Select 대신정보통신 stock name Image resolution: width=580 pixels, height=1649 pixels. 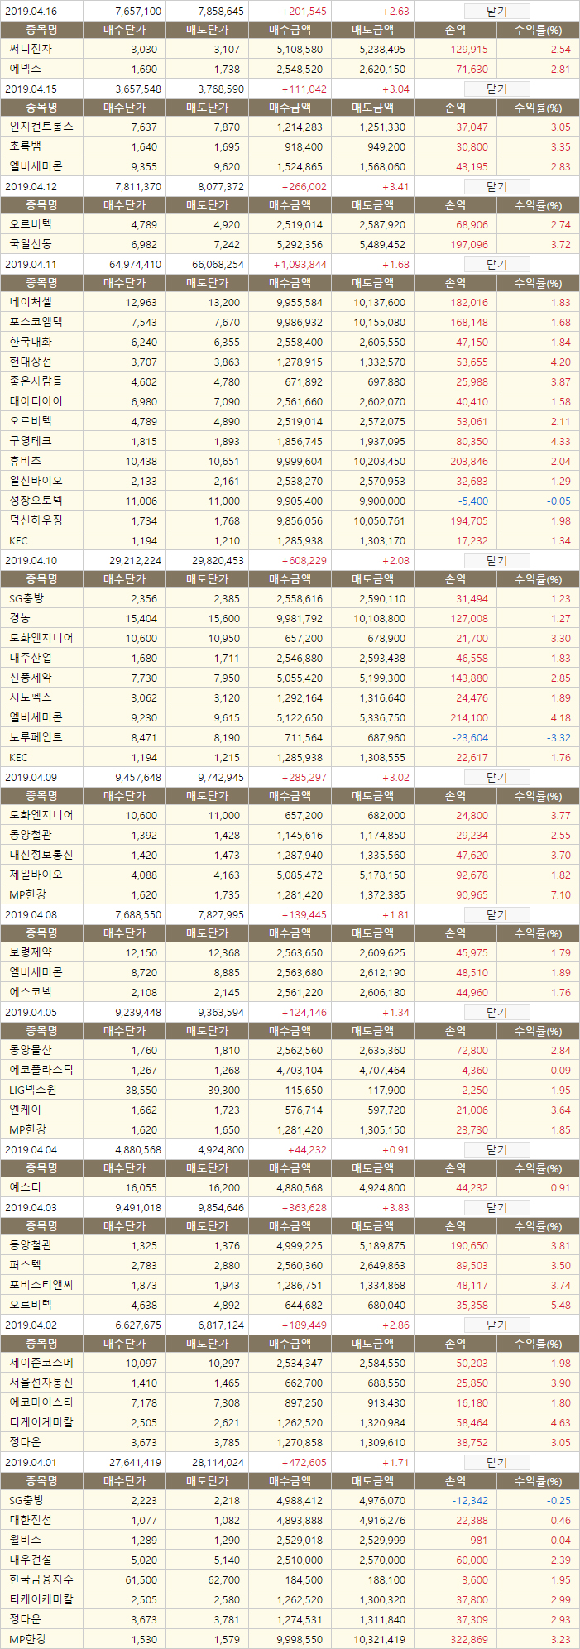41,856
